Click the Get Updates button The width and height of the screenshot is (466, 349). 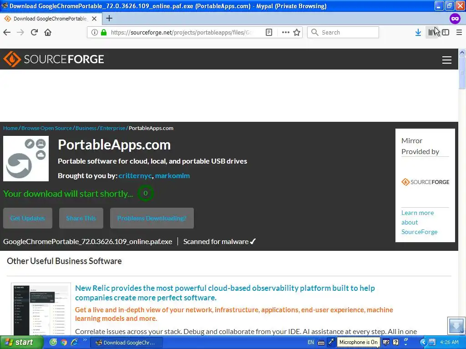pyautogui.click(x=28, y=218)
